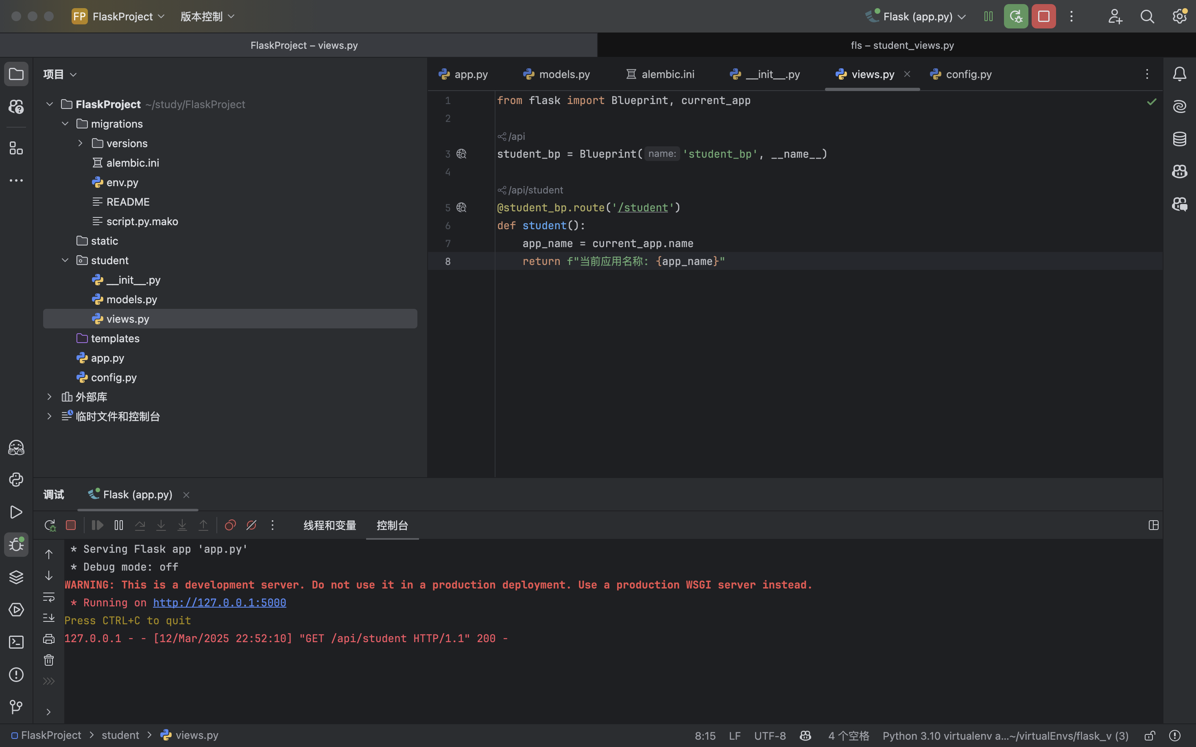This screenshot has width=1196, height=747.
Task: Open the Notifications bell in the right sidebar
Action: coord(1179,74)
